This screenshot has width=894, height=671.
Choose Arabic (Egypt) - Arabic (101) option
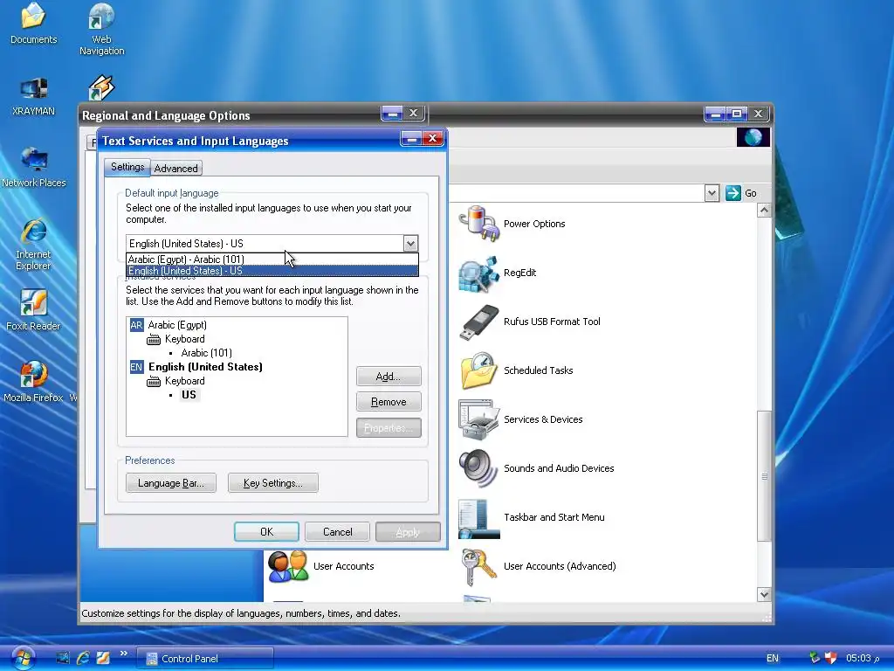click(x=272, y=259)
